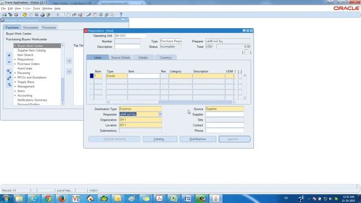Switch to the Source Details tab
The height and width of the screenshot is (203, 361).
point(121,58)
